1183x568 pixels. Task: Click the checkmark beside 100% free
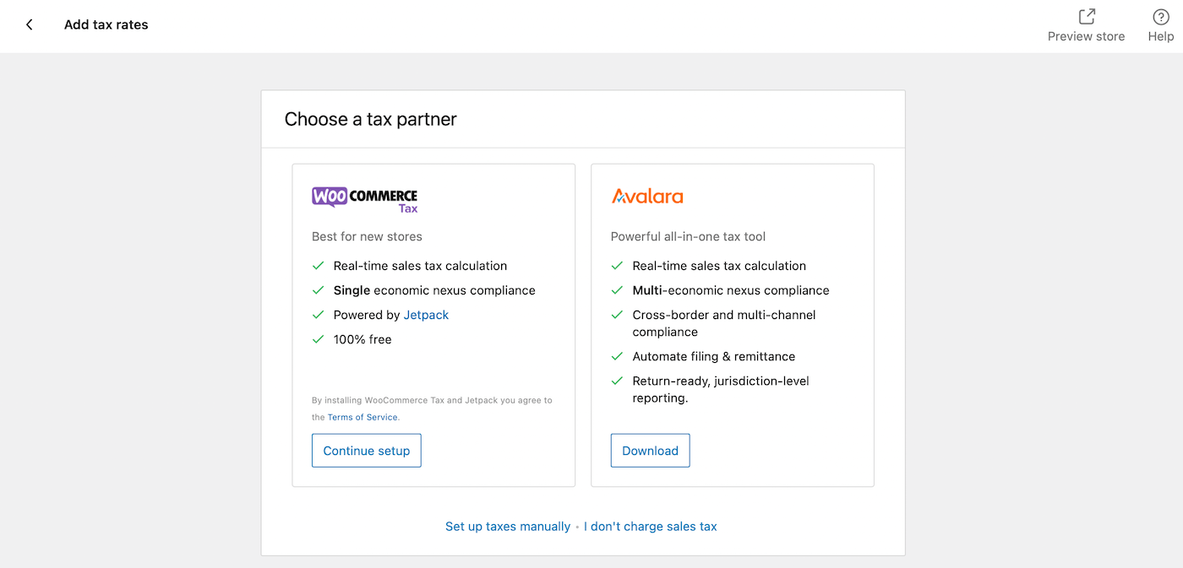319,339
